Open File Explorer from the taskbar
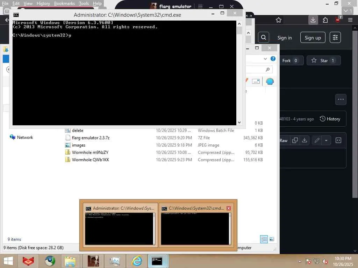The height and width of the screenshot is (268, 358). pos(70,261)
